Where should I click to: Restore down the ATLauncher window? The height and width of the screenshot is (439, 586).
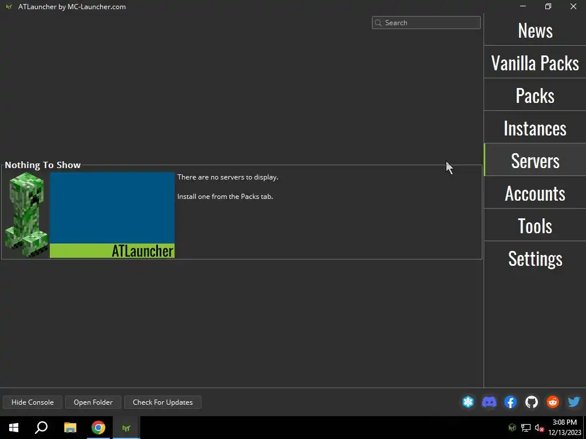coord(548,6)
